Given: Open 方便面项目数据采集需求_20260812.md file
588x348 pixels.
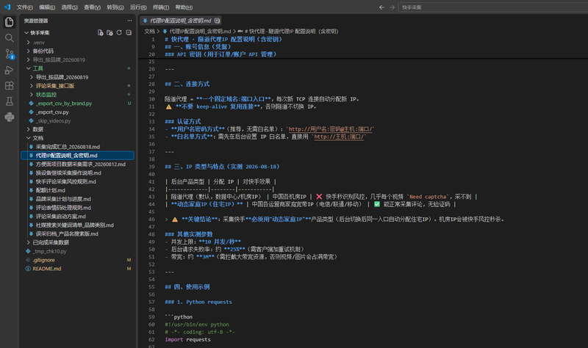Looking at the screenshot, I should click(x=77, y=164).
